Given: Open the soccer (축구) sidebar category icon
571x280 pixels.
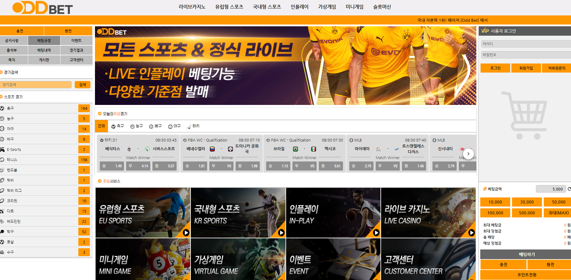Looking at the screenshot, I should point(2,108).
